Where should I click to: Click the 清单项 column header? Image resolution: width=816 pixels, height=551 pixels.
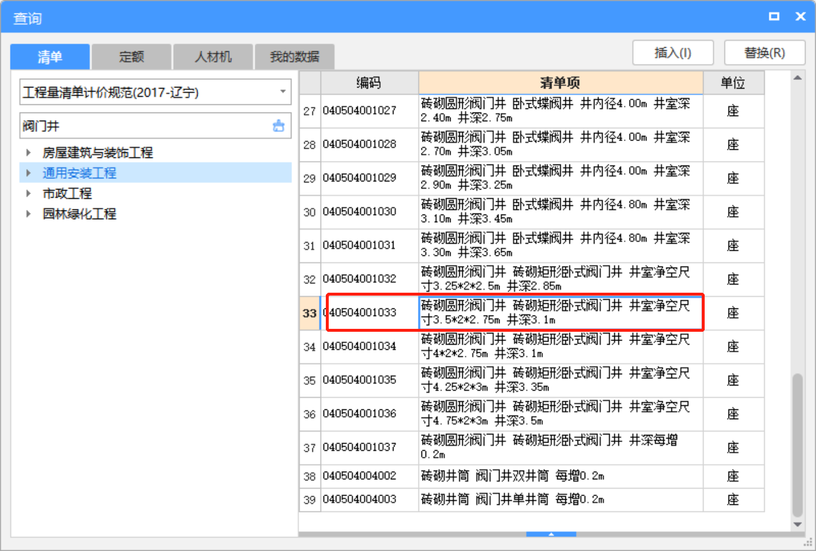click(561, 83)
